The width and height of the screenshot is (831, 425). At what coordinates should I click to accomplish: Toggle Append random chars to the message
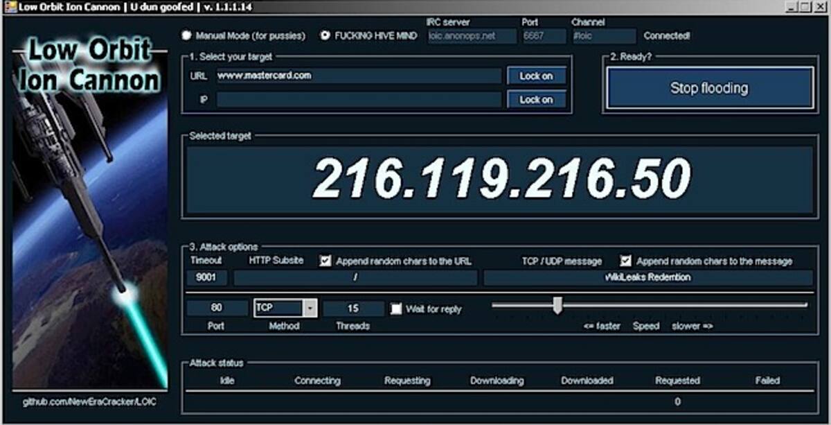[626, 261]
